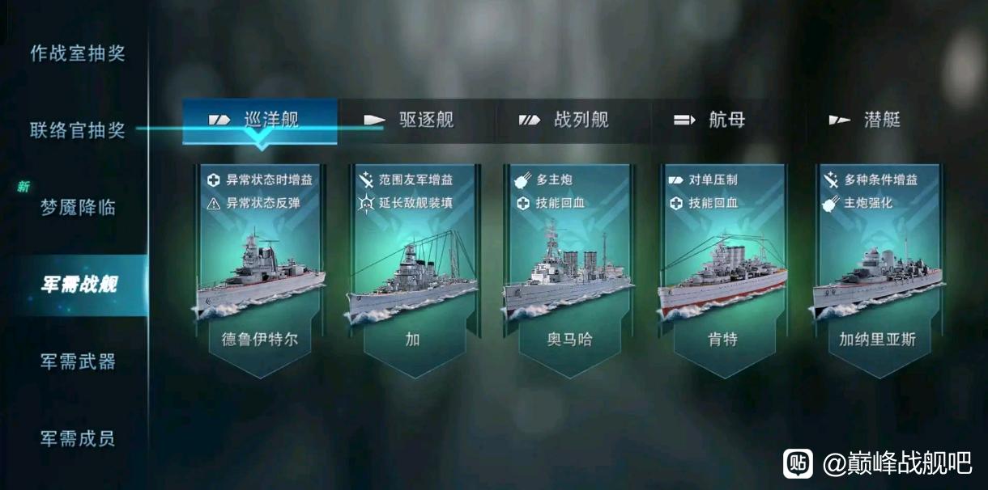Click the heal icon beside 异常状态时增益
Screen dimensions: 988x490
pyautogui.click(x=214, y=180)
